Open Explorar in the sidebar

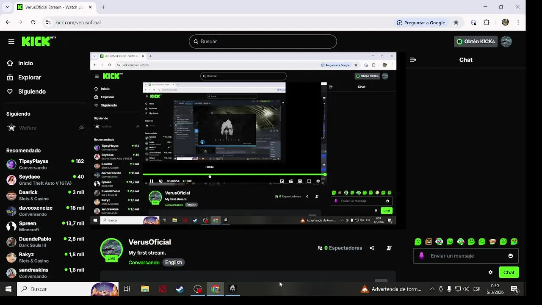(x=30, y=78)
